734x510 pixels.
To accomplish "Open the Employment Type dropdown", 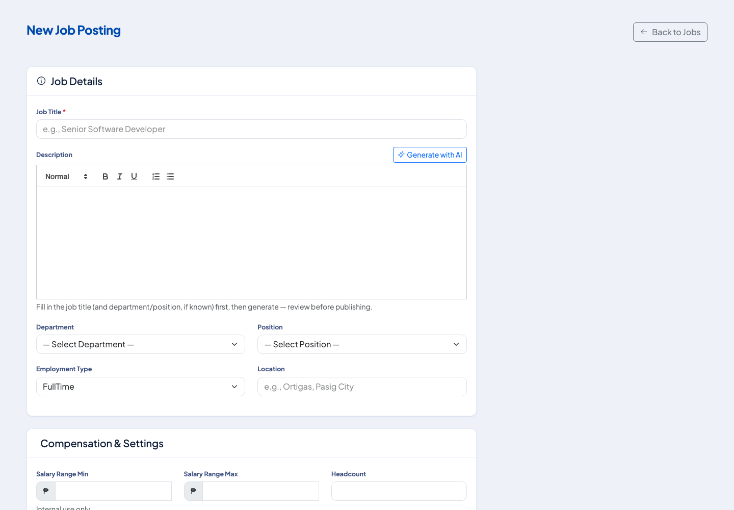I will point(141,387).
